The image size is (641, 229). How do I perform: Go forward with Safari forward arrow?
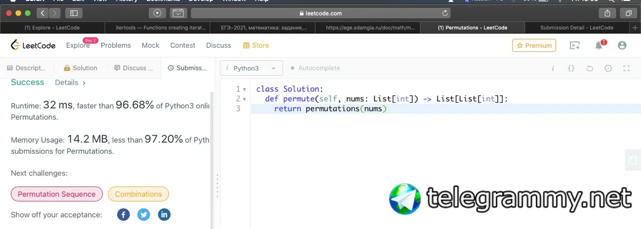point(55,13)
